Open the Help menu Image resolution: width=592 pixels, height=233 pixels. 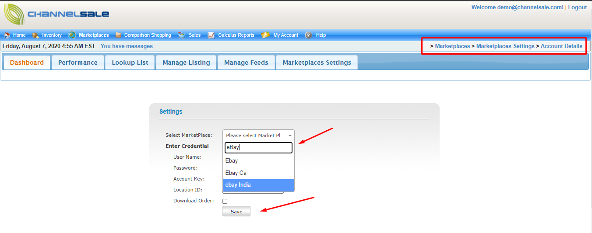(321, 35)
